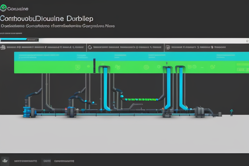Click the square icon in the bottom-left corner
249x166 pixels.
(5, 160)
